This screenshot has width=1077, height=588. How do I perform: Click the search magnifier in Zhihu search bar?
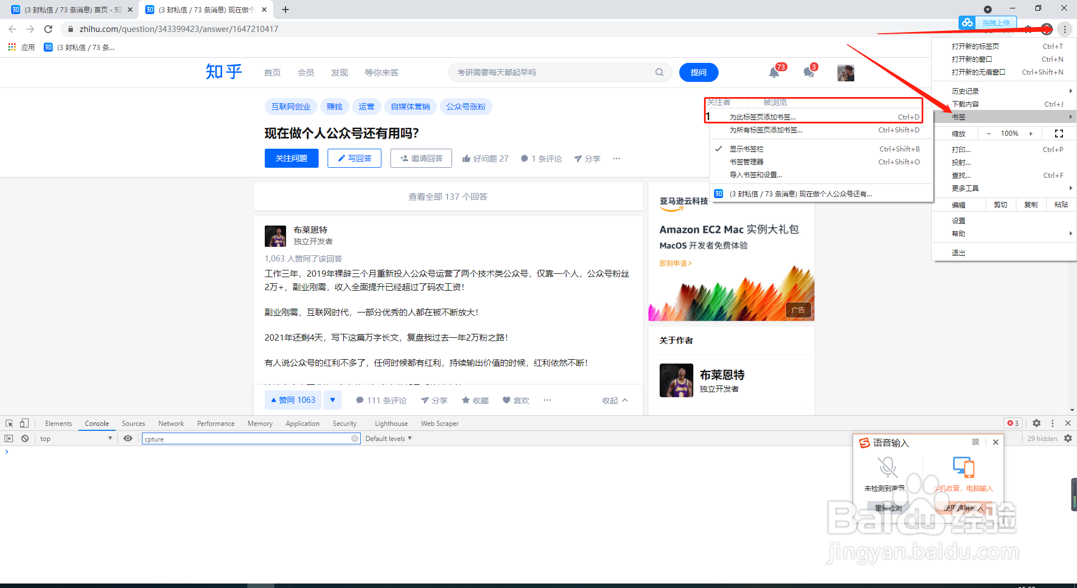tap(659, 72)
